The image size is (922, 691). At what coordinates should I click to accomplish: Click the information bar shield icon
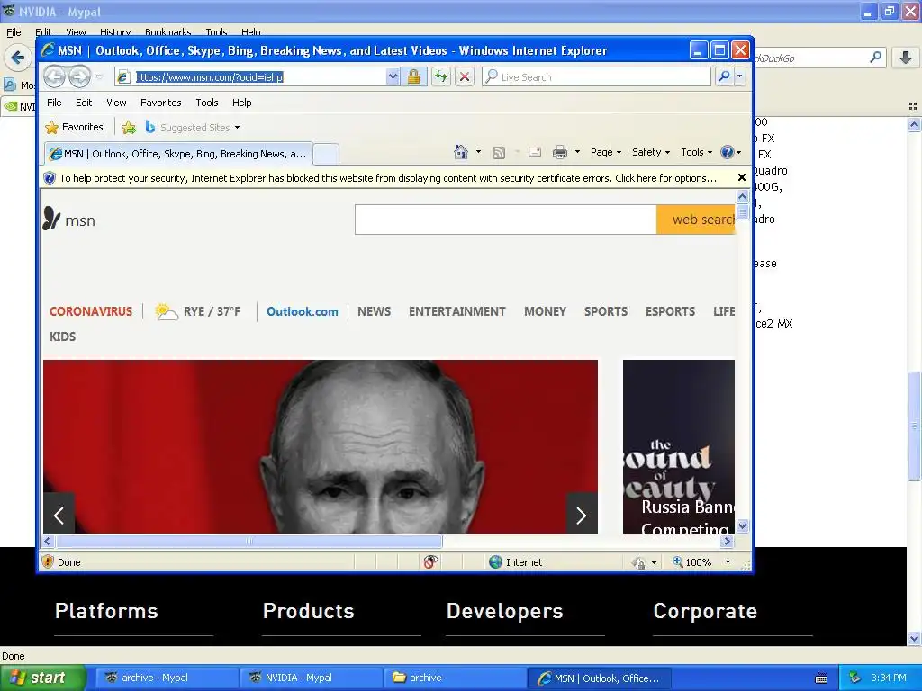pos(50,178)
